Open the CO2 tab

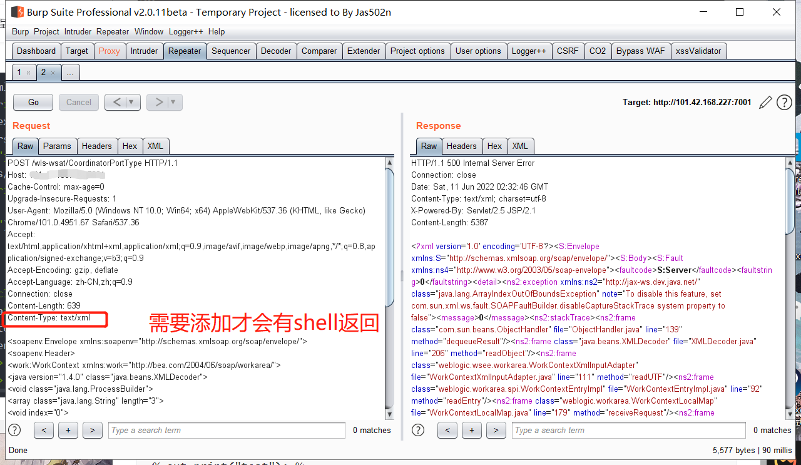coord(598,51)
